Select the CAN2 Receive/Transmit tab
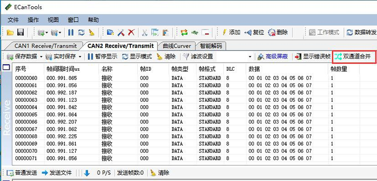This screenshot has height=181, width=377. (x=121, y=46)
